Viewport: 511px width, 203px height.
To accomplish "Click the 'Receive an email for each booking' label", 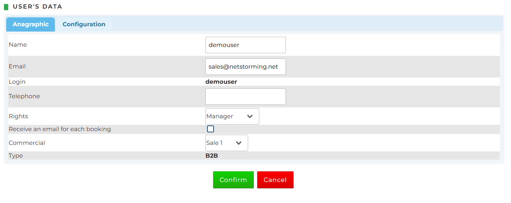I will coord(60,129).
